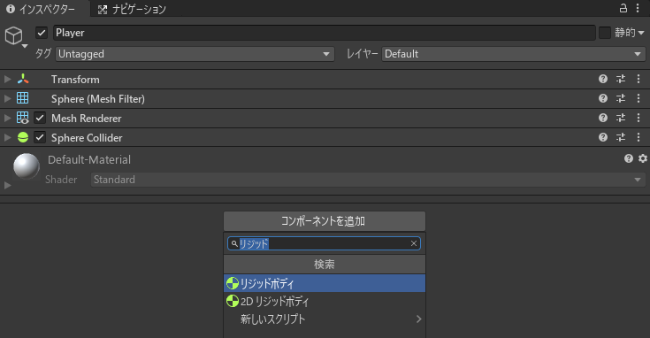Open the ナビゲーション tab
The image size is (650, 338).
coord(132,9)
